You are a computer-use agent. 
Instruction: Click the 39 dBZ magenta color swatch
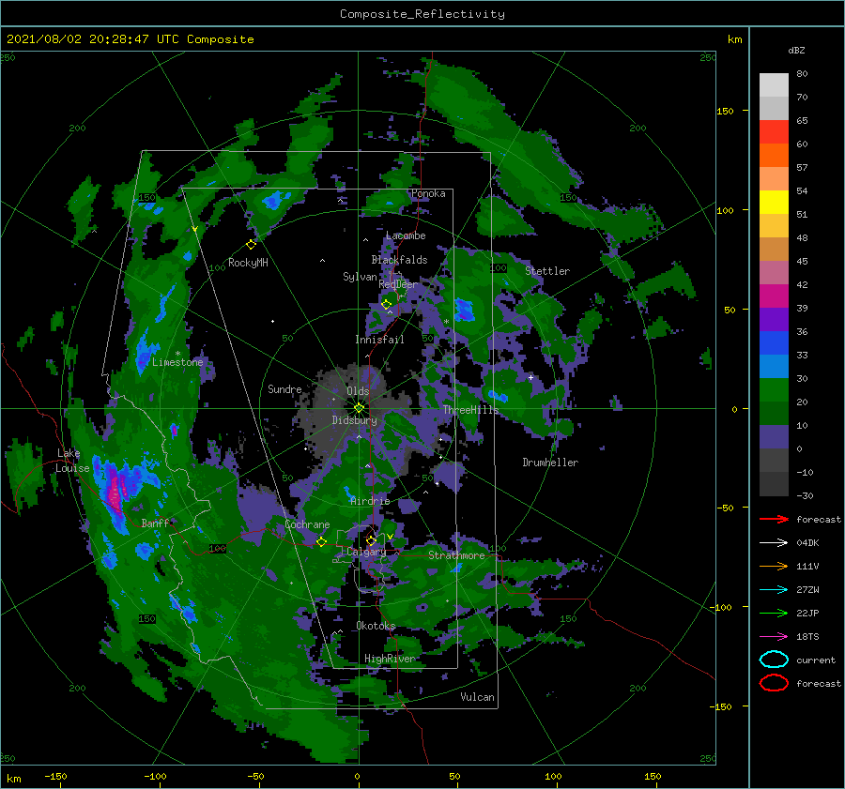pos(774,296)
